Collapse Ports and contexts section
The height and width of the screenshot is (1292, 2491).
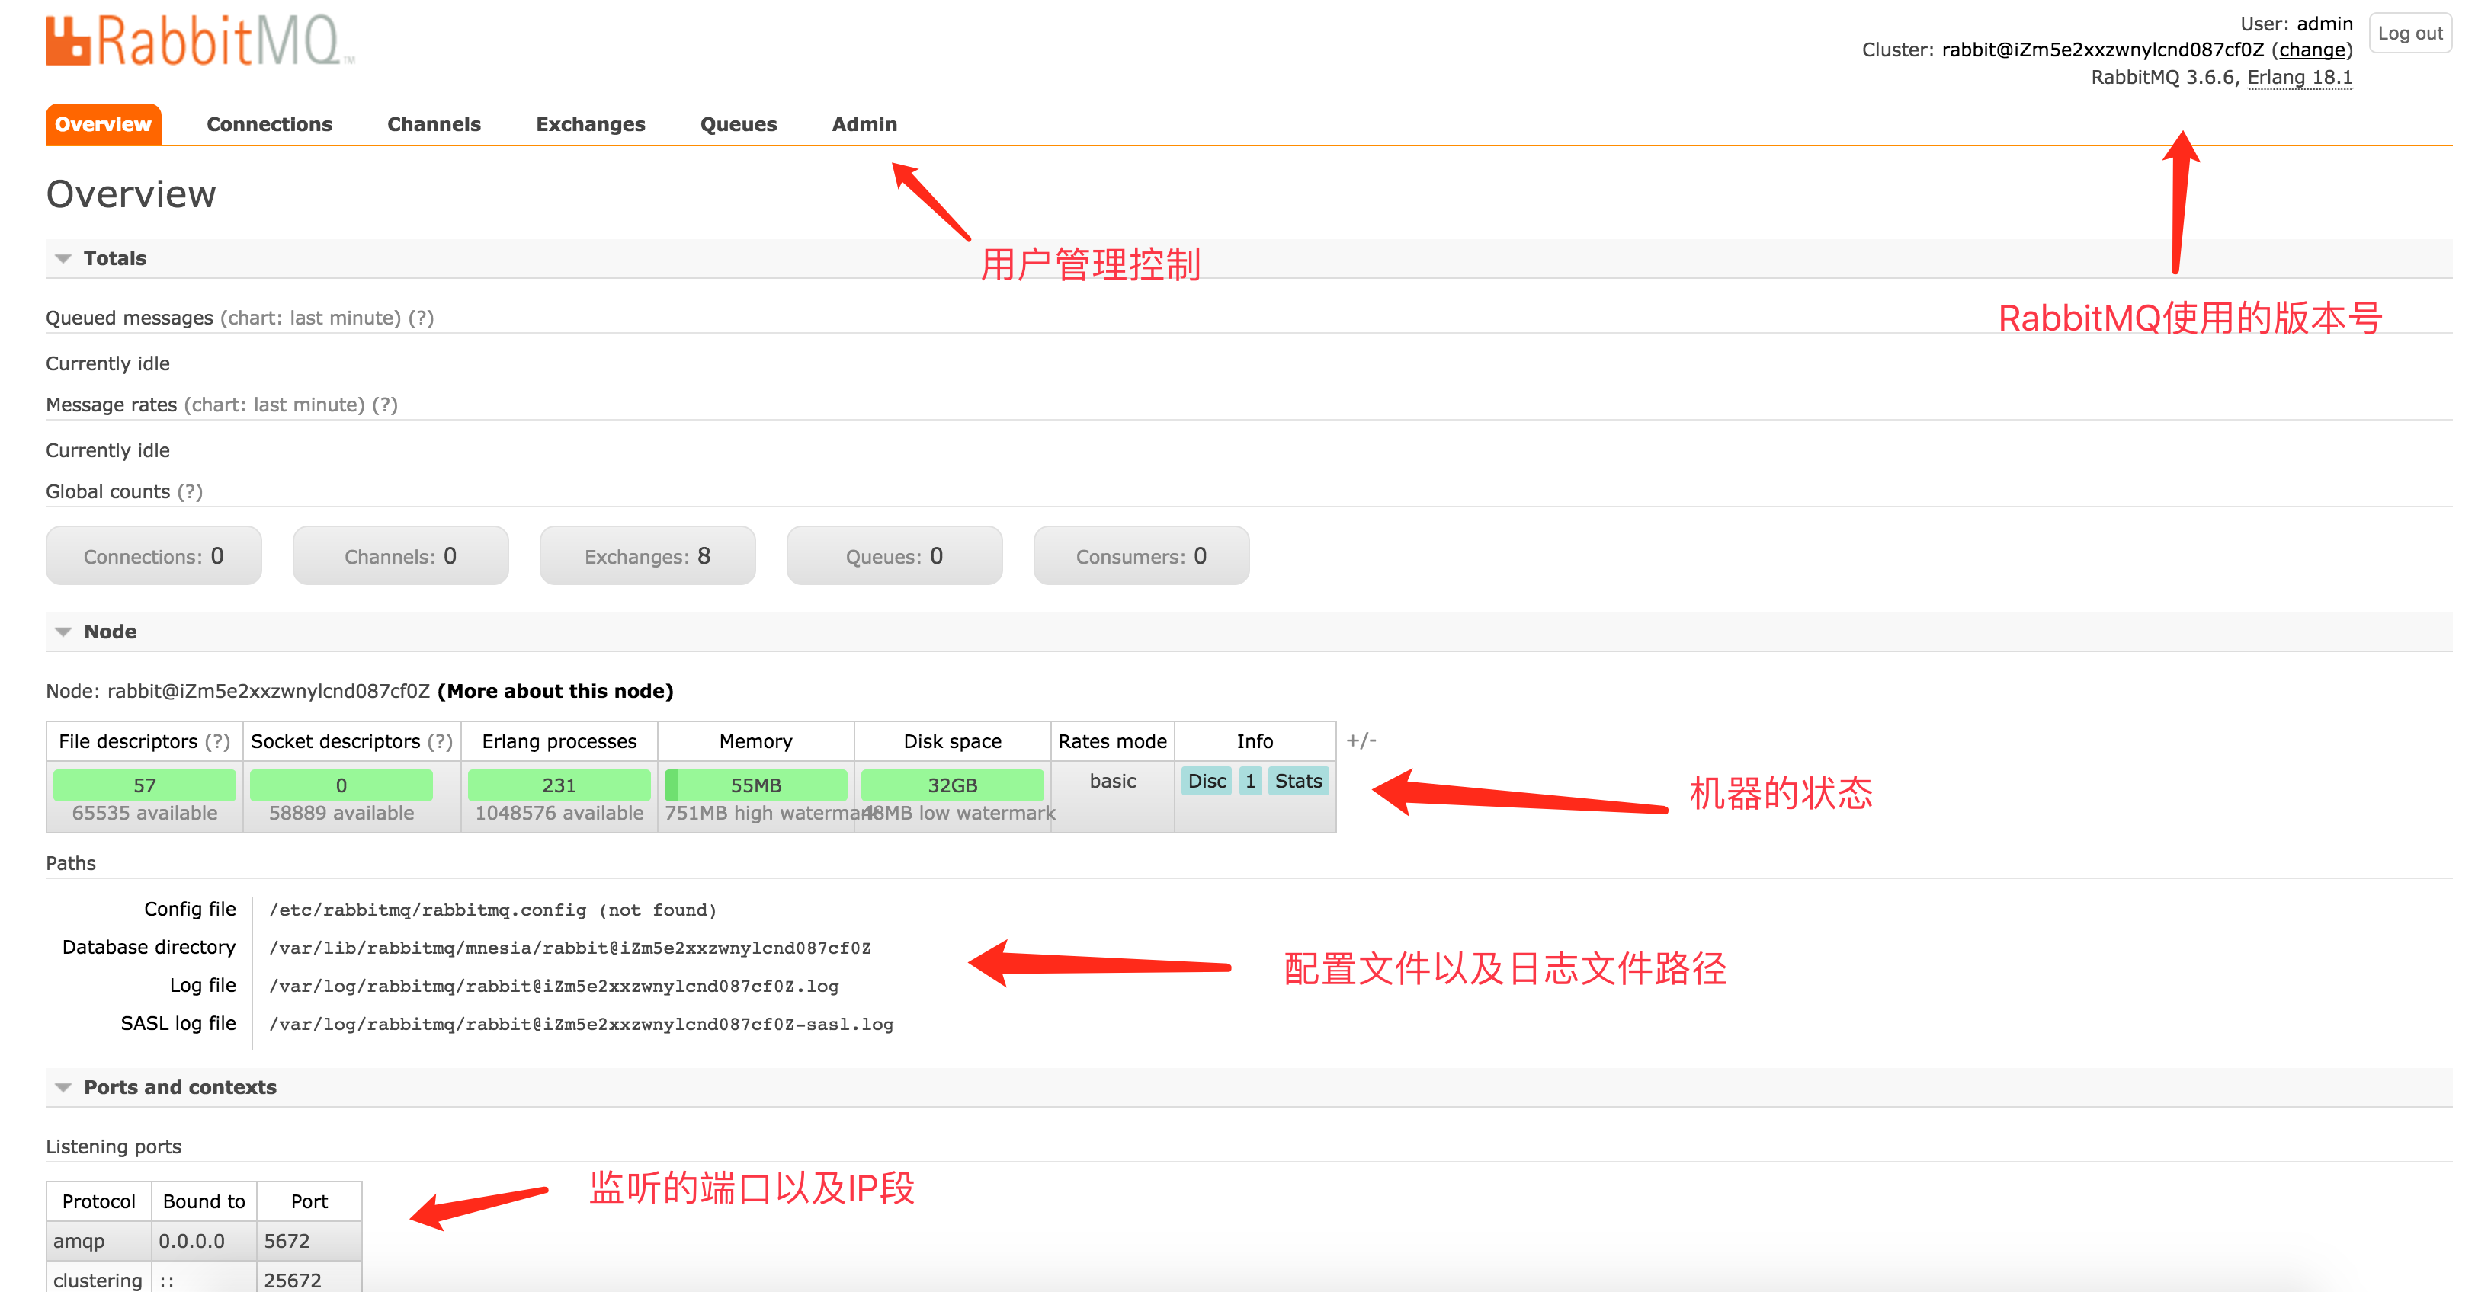64,1087
